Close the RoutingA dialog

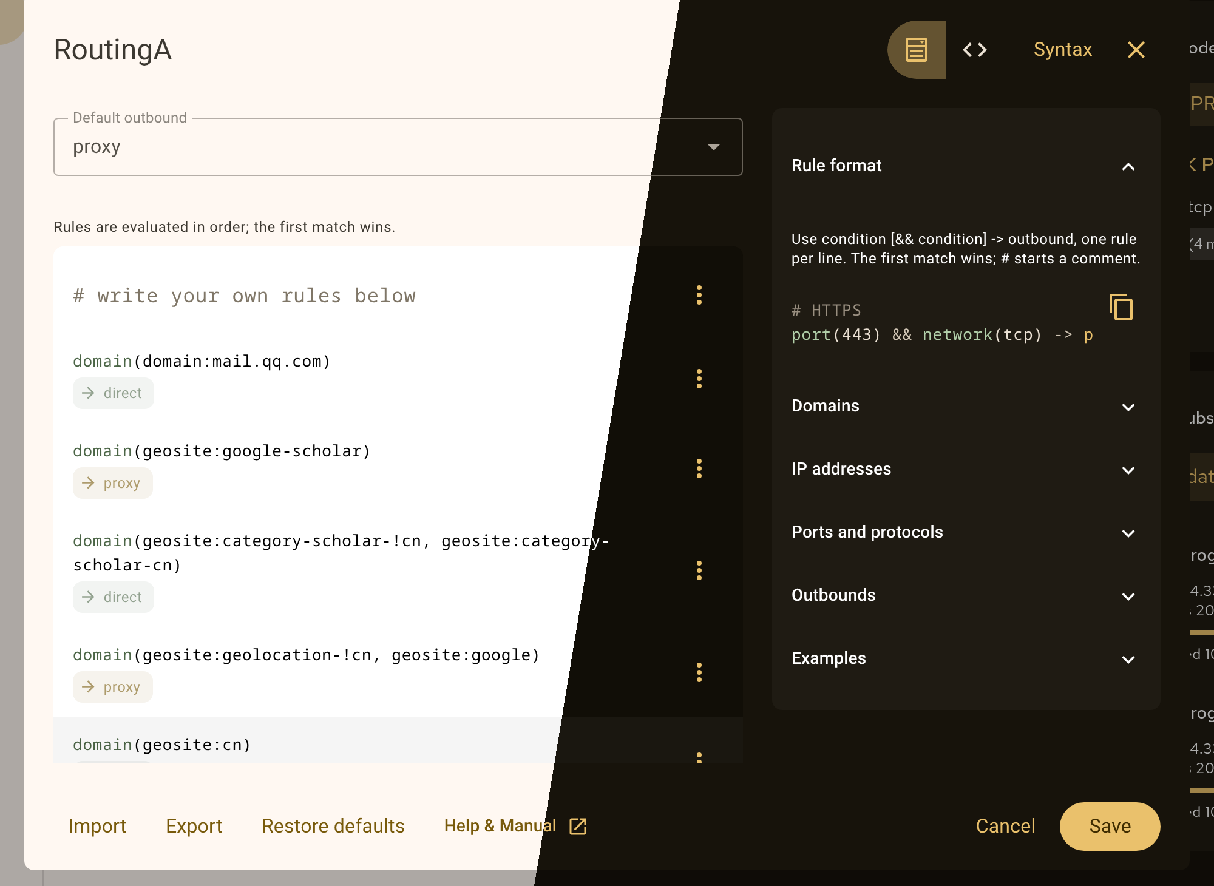1136,50
